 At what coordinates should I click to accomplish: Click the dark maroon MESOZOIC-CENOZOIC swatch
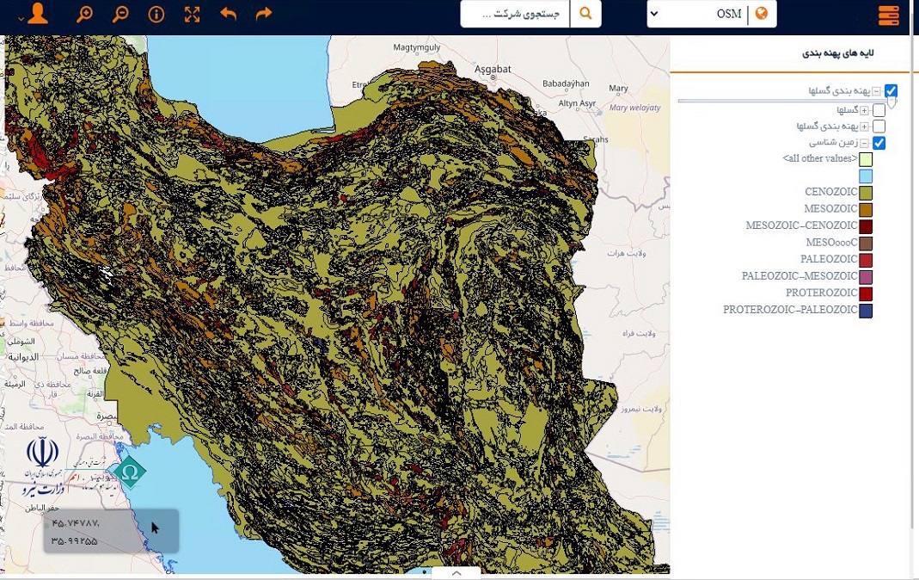pyautogui.click(x=866, y=226)
